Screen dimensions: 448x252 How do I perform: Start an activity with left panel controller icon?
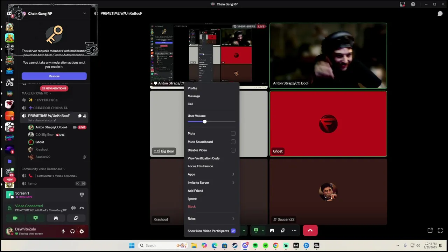point(56,218)
